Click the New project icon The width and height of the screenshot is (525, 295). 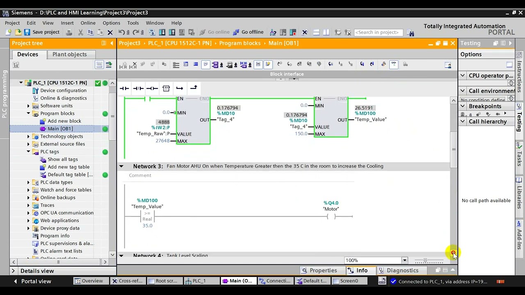point(9,32)
